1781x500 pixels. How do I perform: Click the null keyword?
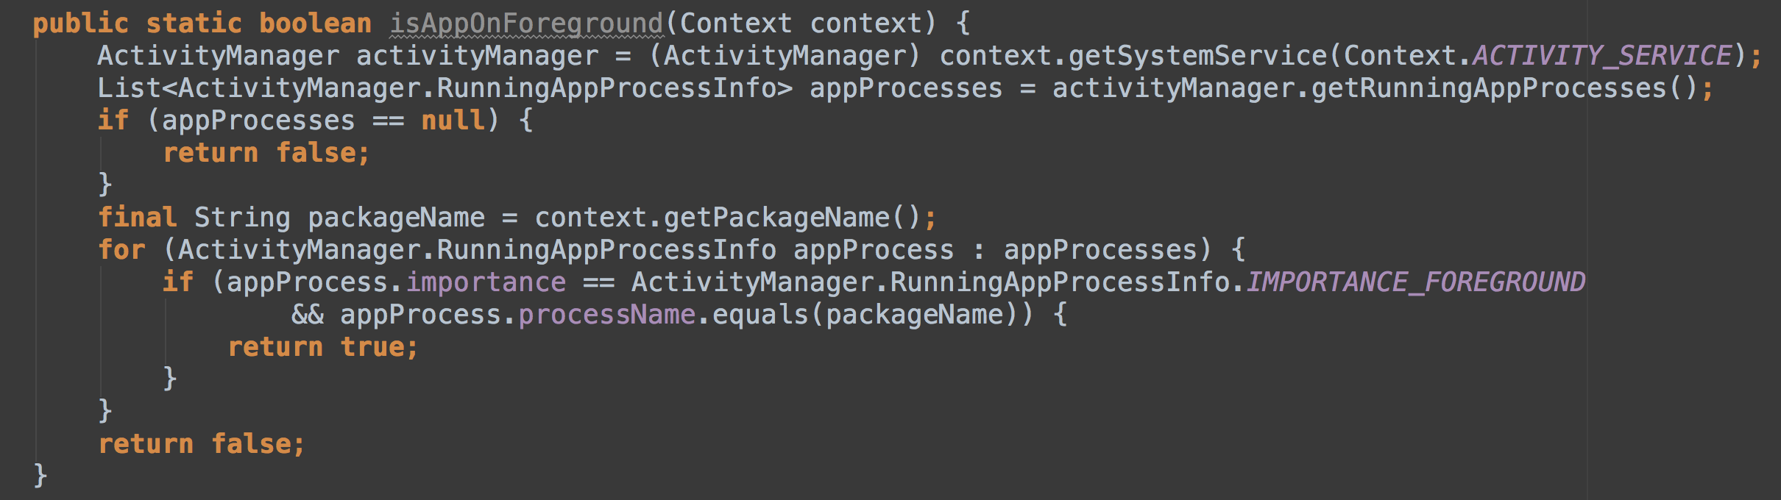click(453, 121)
